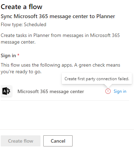Viewport: 134px width, 151px height.
Task: Click the tooltip's pointer arrow above the error icon
Action: click(108, 86)
